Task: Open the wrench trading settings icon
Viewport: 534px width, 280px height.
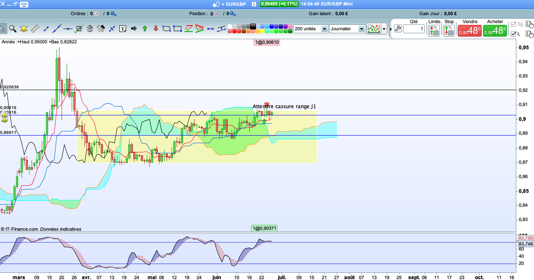Action: pos(398,29)
